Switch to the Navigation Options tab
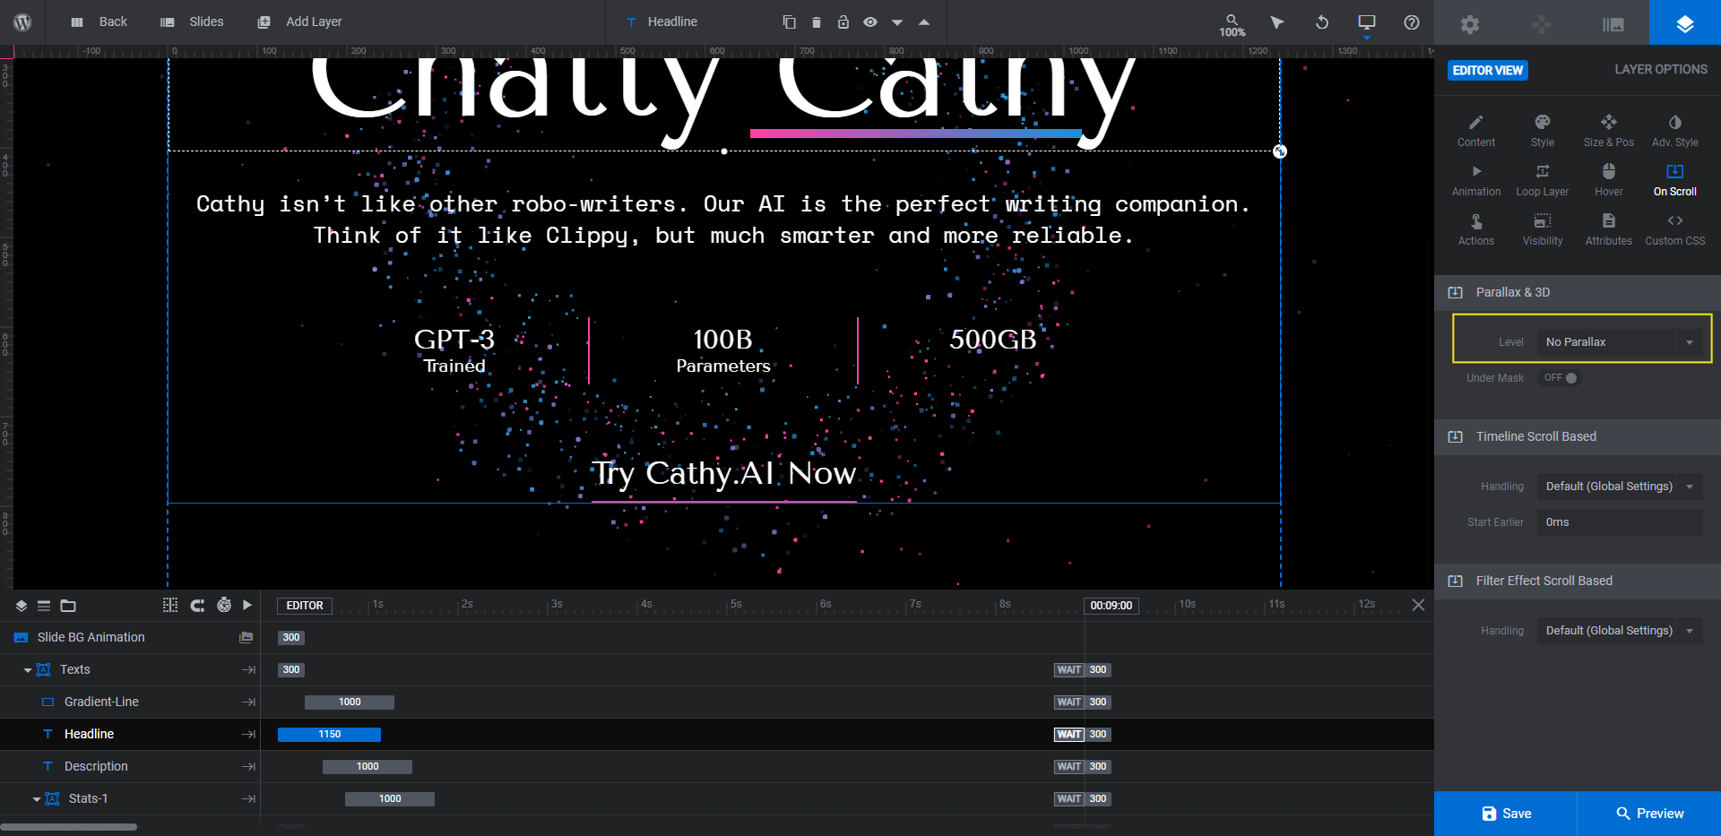Viewport: 1721px width, 836px height. point(1542,24)
